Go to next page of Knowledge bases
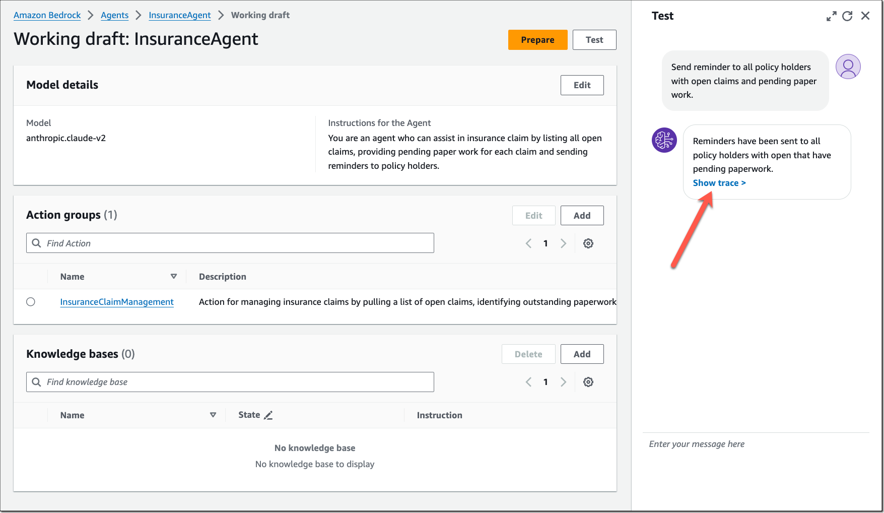The width and height of the screenshot is (884, 513). [563, 382]
